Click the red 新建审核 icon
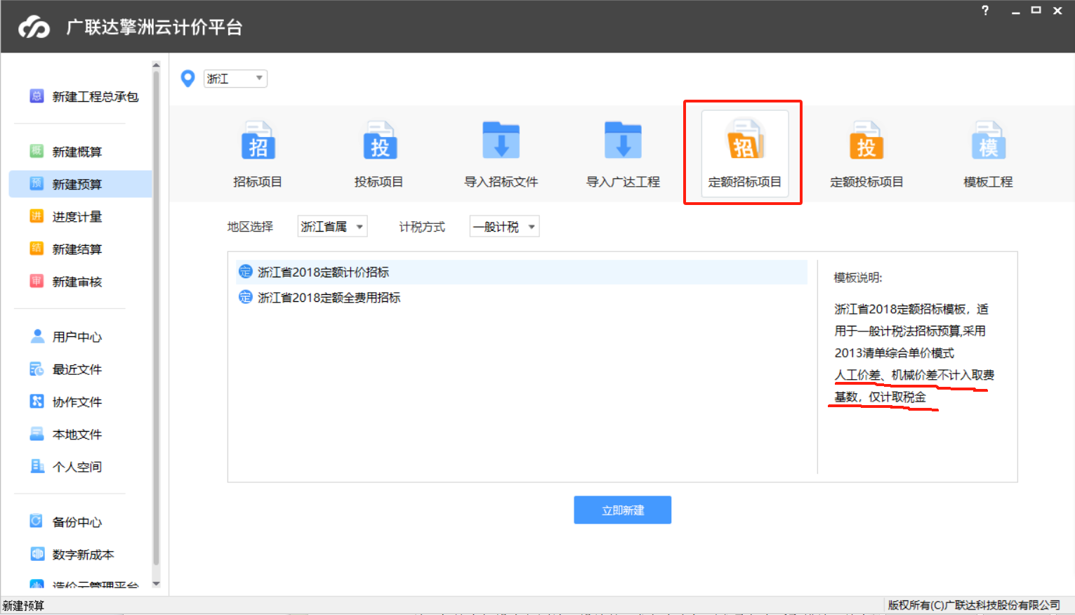1075x615 pixels. point(37,281)
